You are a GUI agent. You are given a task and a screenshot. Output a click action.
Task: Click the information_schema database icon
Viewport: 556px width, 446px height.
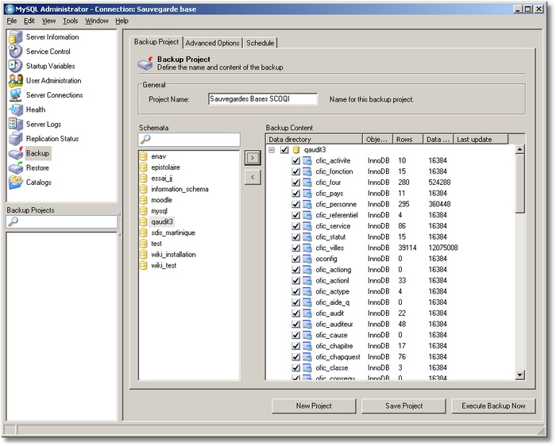144,189
